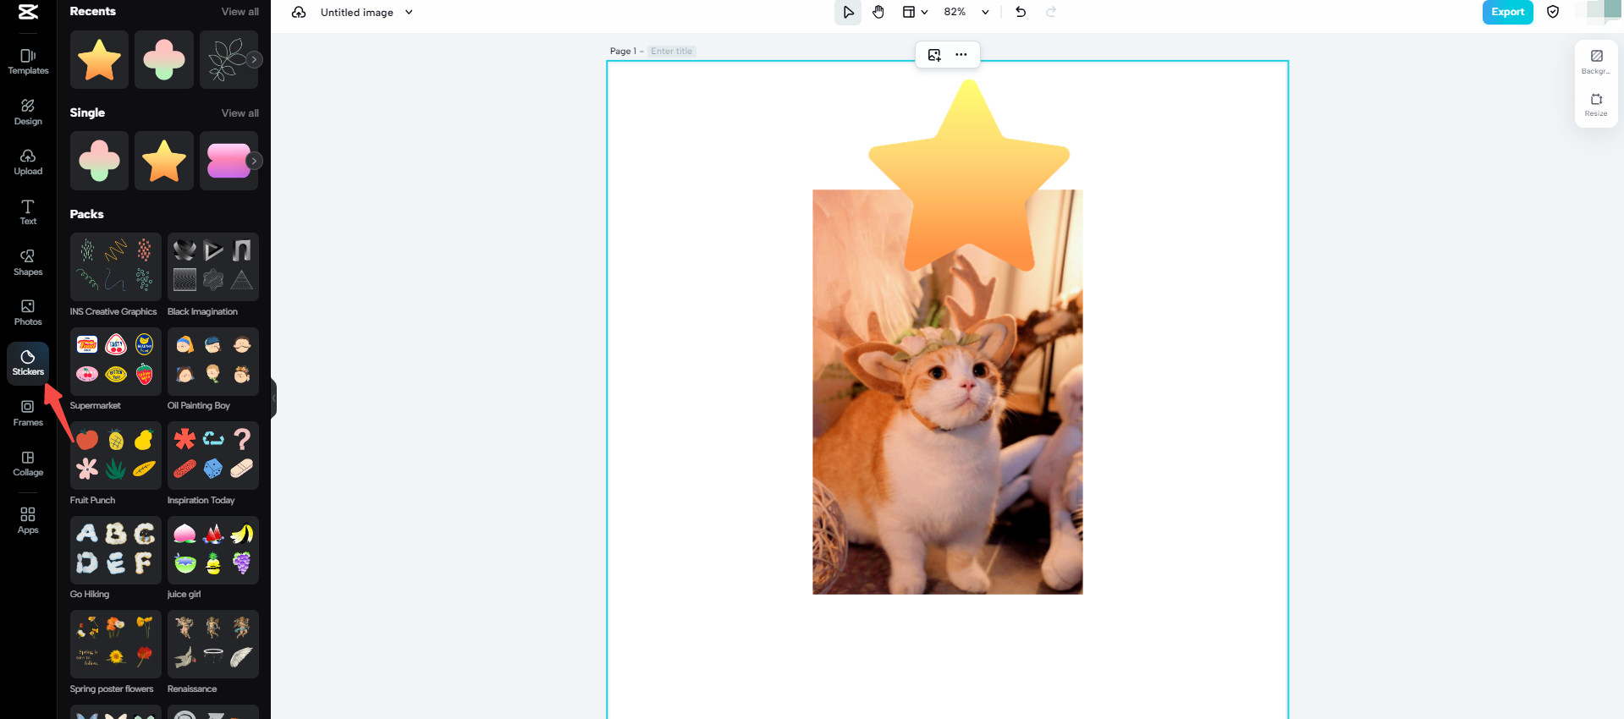This screenshot has width=1624, height=719.
Task: Open the Collage panel
Action: (28, 464)
